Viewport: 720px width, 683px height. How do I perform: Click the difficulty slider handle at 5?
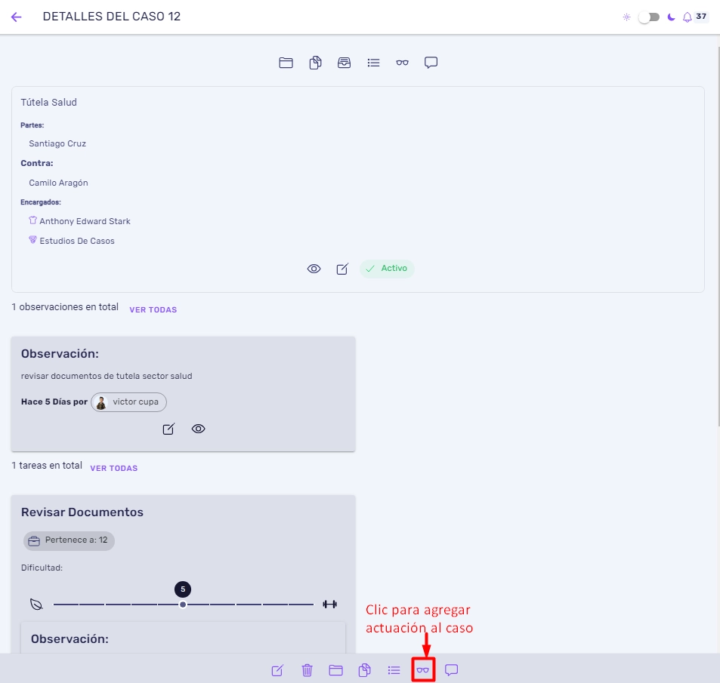[x=183, y=605]
